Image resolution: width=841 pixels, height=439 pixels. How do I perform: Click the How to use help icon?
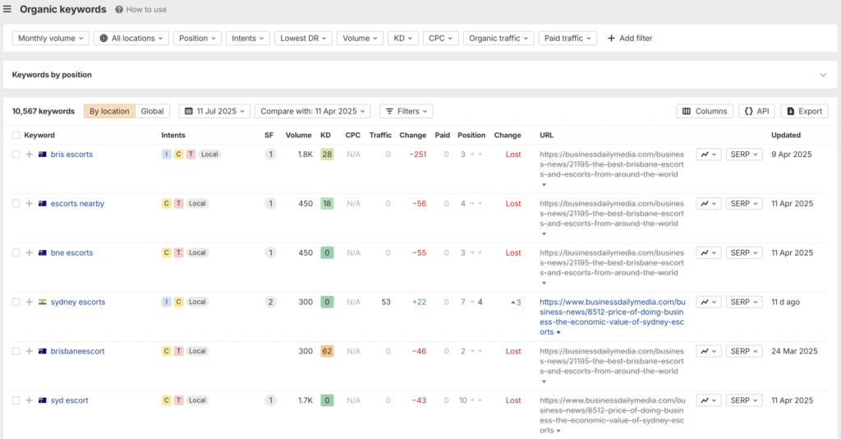(x=119, y=10)
